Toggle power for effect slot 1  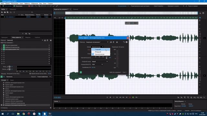pyautogui.click(x=4, y=45)
